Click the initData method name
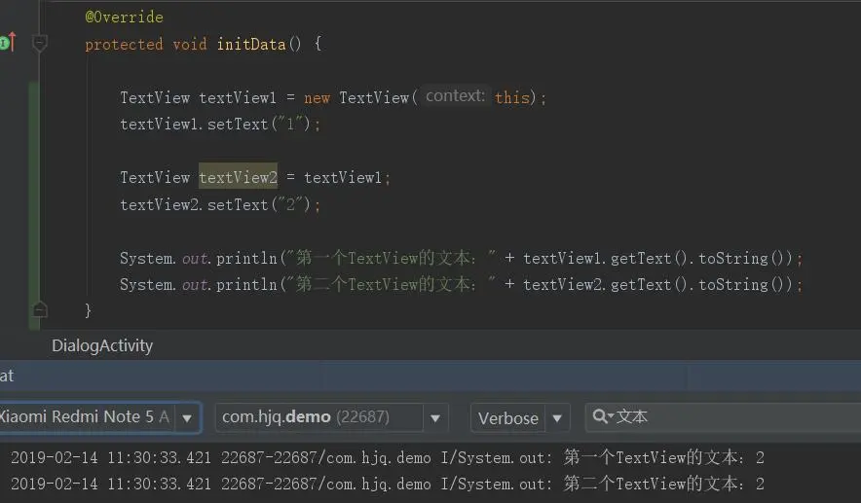 pos(251,44)
